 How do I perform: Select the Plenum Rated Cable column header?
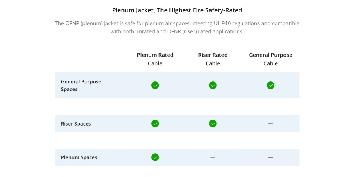tap(155, 59)
